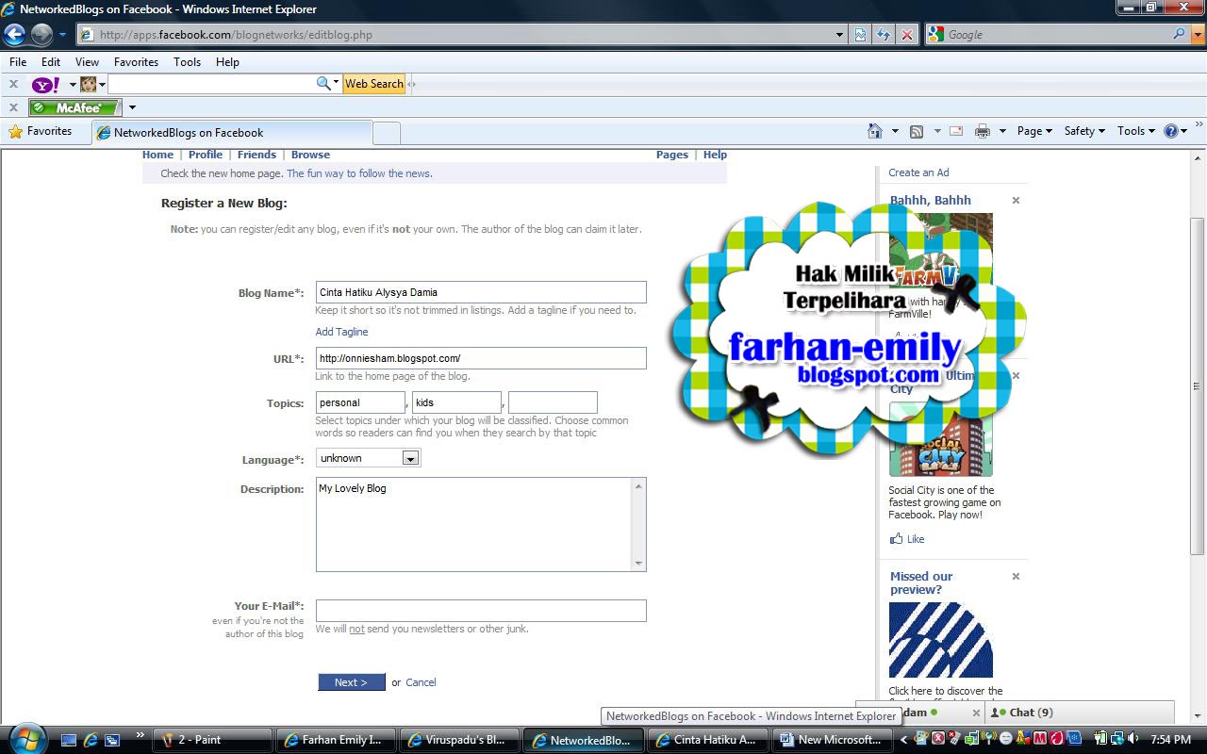Open the Help menu in menu bar
Image resolution: width=1207 pixels, height=754 pixels.
[x=227, y=61]
